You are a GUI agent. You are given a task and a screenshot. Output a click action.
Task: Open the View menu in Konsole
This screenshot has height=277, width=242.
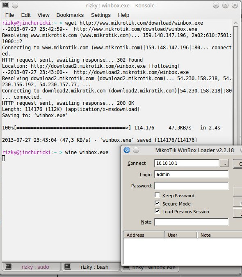(x=43, y=15)
